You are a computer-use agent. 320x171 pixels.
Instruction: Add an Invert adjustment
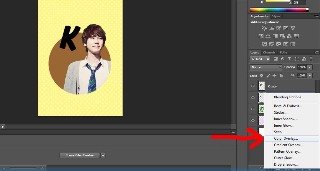point(265,44)
